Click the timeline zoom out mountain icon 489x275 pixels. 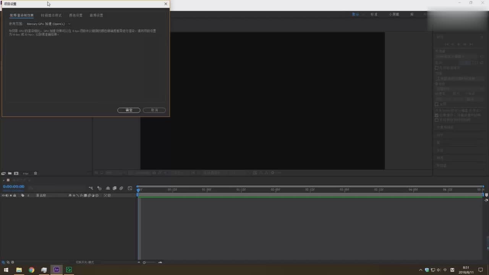click(x=139, y=262)
